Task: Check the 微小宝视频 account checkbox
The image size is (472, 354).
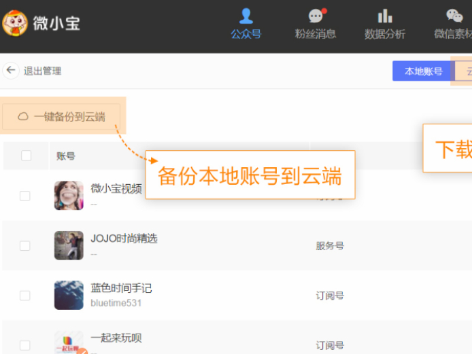Action: (24, 196)
